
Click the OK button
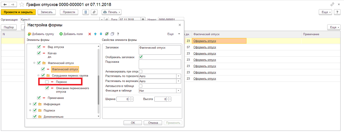pos(133,123)
